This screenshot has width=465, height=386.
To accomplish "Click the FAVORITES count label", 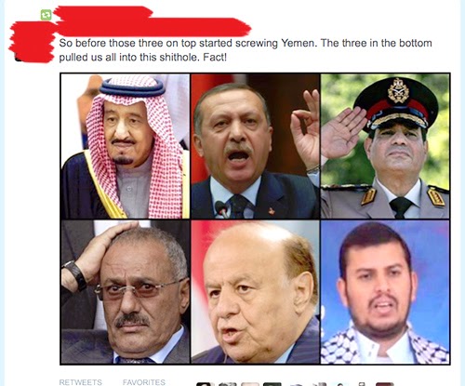I will 144,382.
